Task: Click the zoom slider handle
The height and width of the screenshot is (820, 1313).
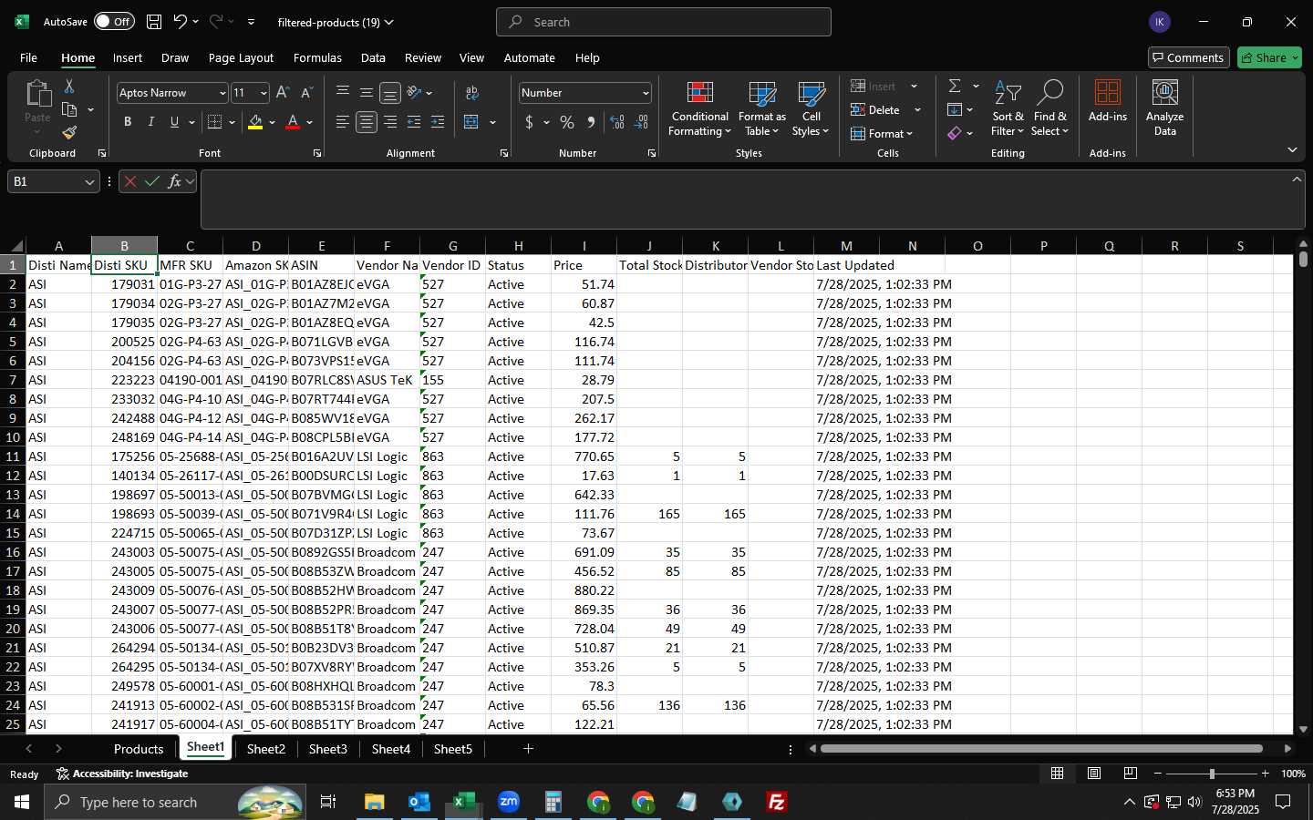Action: coord(1212,774)
